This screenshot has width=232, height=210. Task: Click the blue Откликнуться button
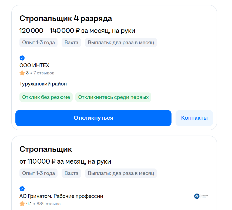click(93, 118)
